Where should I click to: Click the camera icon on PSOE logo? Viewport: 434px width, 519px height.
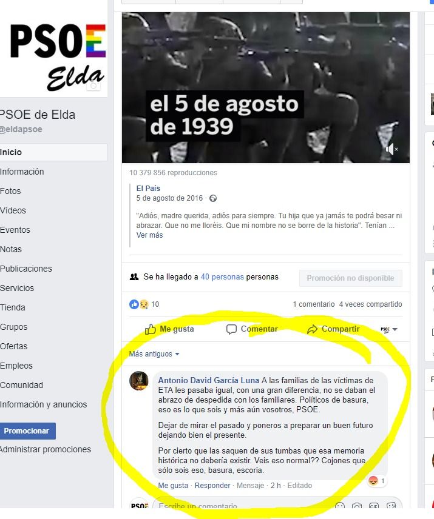(x=93, y=85)
